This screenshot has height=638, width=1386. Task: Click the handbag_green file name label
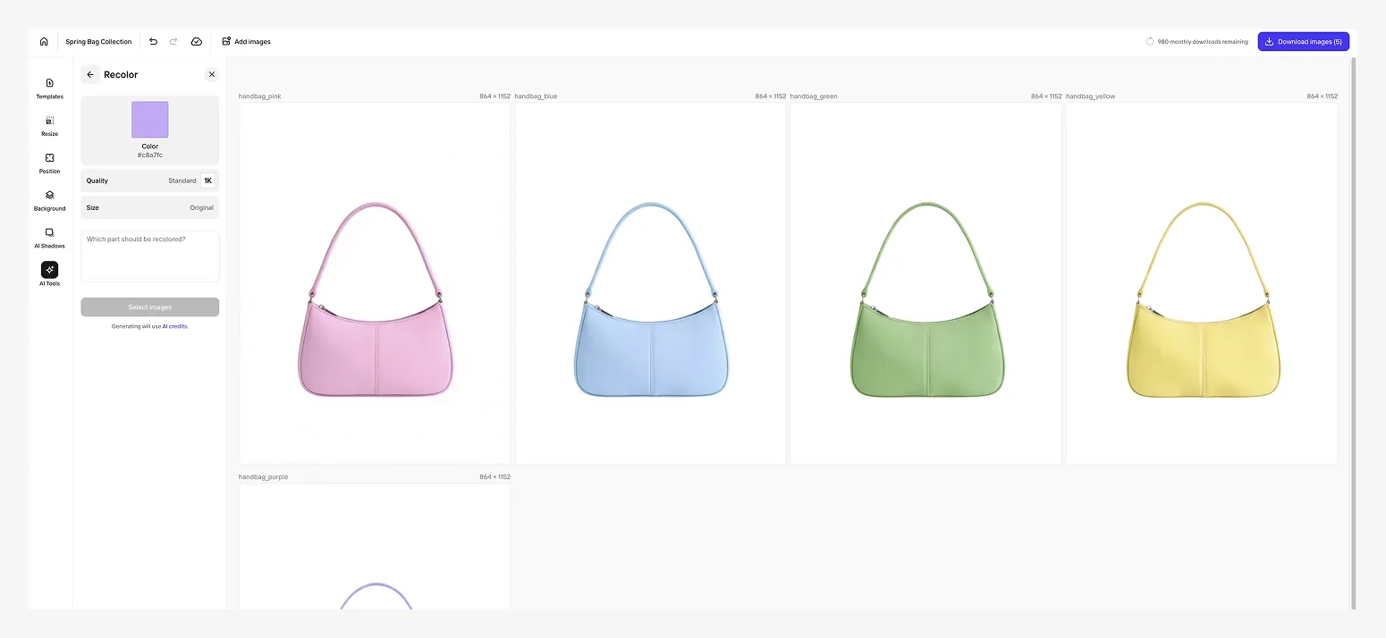point(814,97)
